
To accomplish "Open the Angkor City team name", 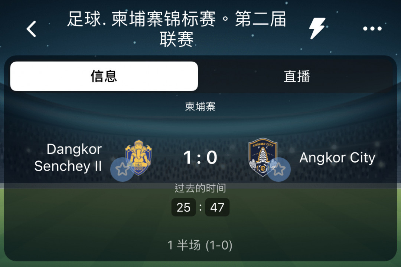I will (337, 158).
